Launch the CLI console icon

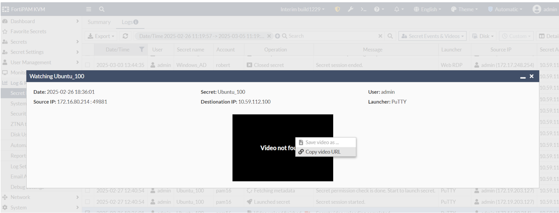coord(363,9)
